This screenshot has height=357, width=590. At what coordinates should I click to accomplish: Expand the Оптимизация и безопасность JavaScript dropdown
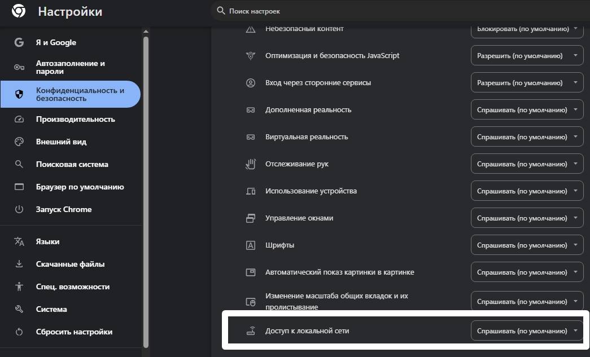tap(526, 56)
